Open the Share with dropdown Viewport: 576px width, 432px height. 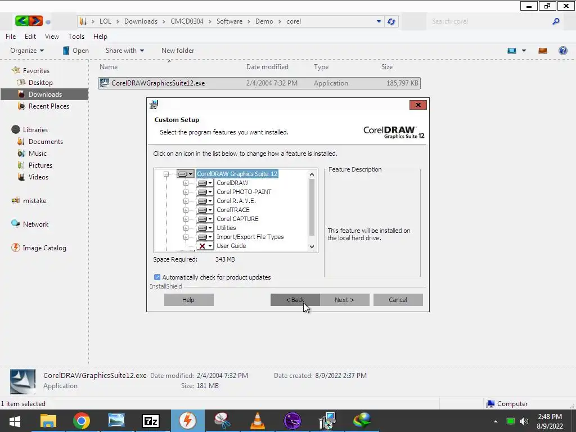tap(124, 51)
